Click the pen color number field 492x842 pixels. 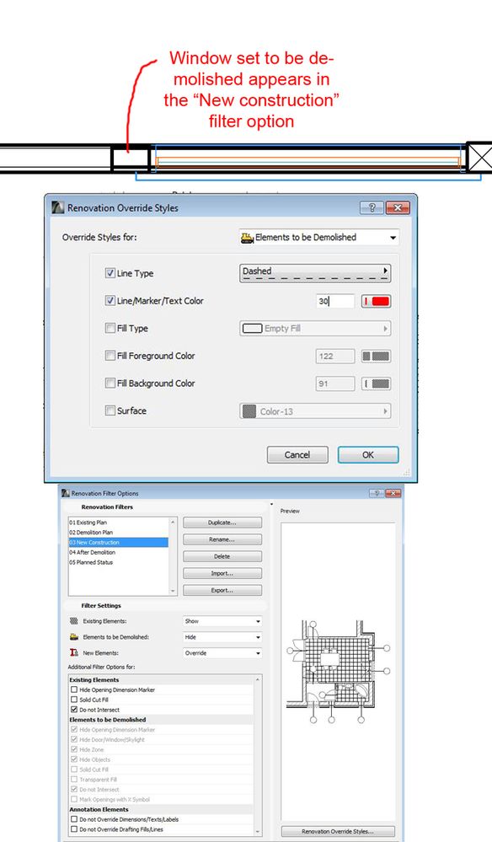335,301
